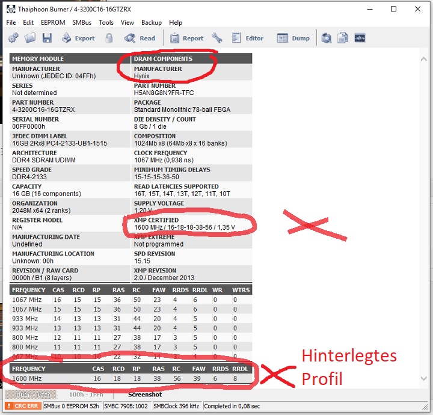The height and width of the screenshot is (415, 433).
Task: Click the Read toolbar button
Action: 140,38
